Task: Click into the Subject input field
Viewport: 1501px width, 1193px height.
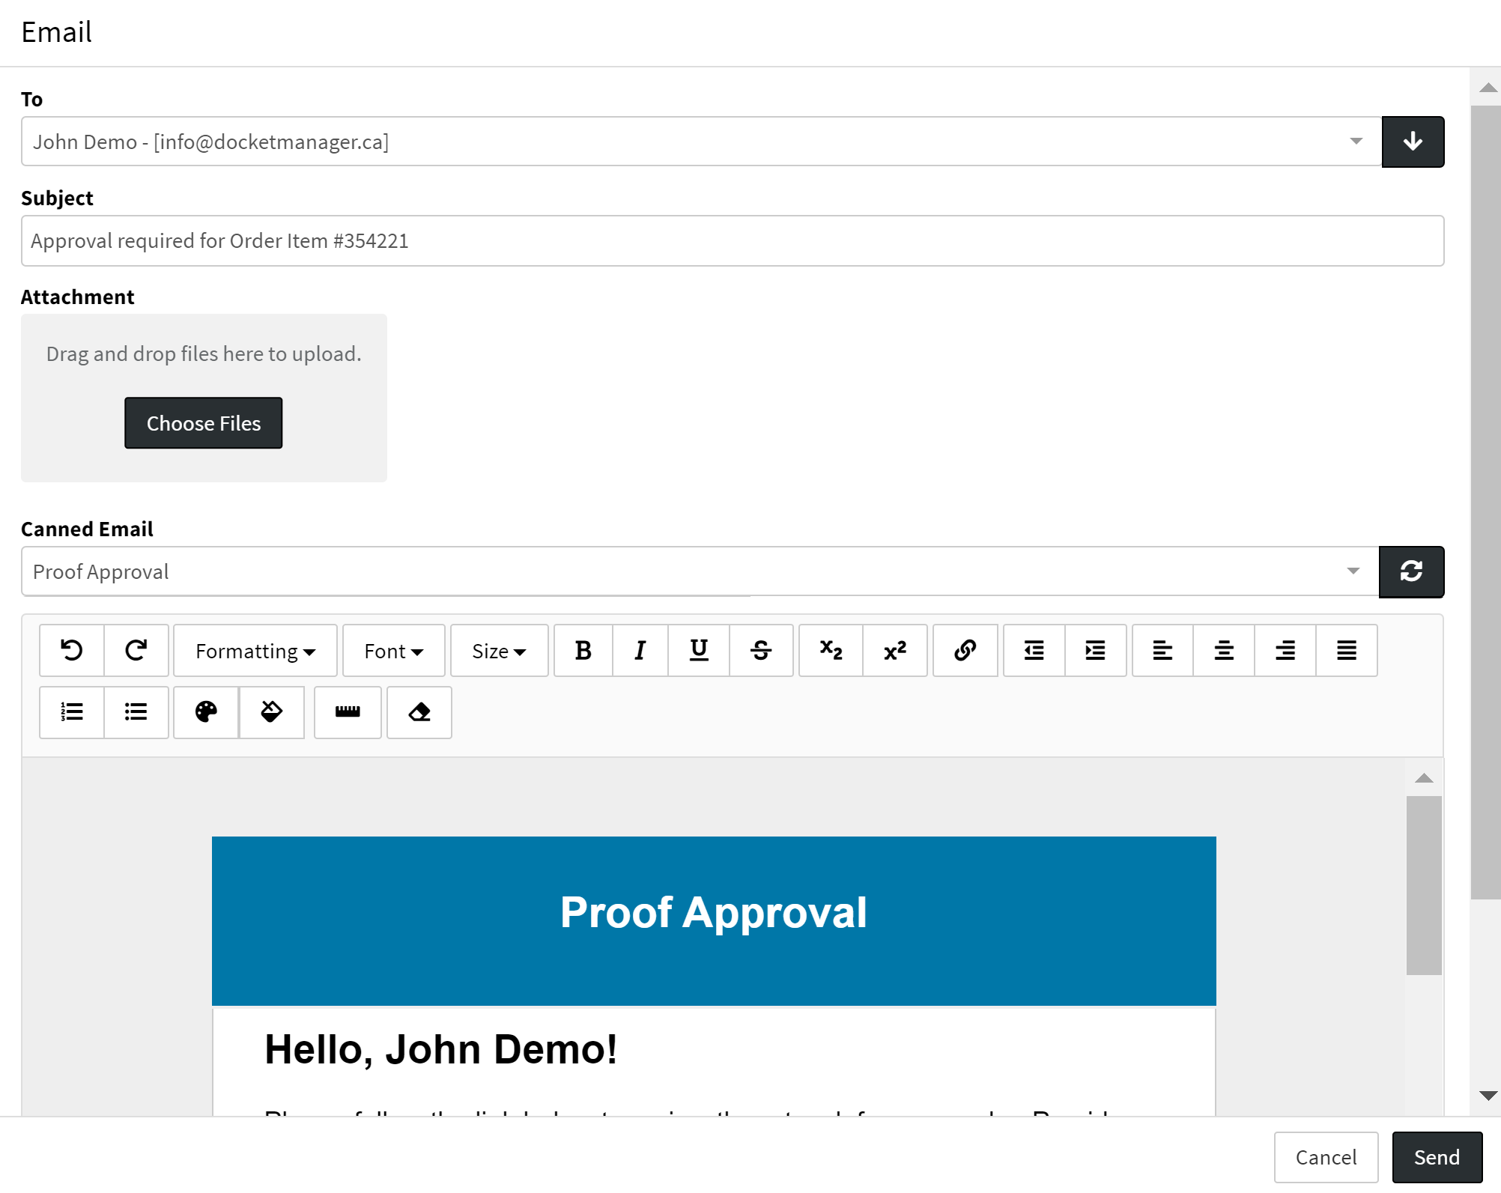Action: [732, 241]
